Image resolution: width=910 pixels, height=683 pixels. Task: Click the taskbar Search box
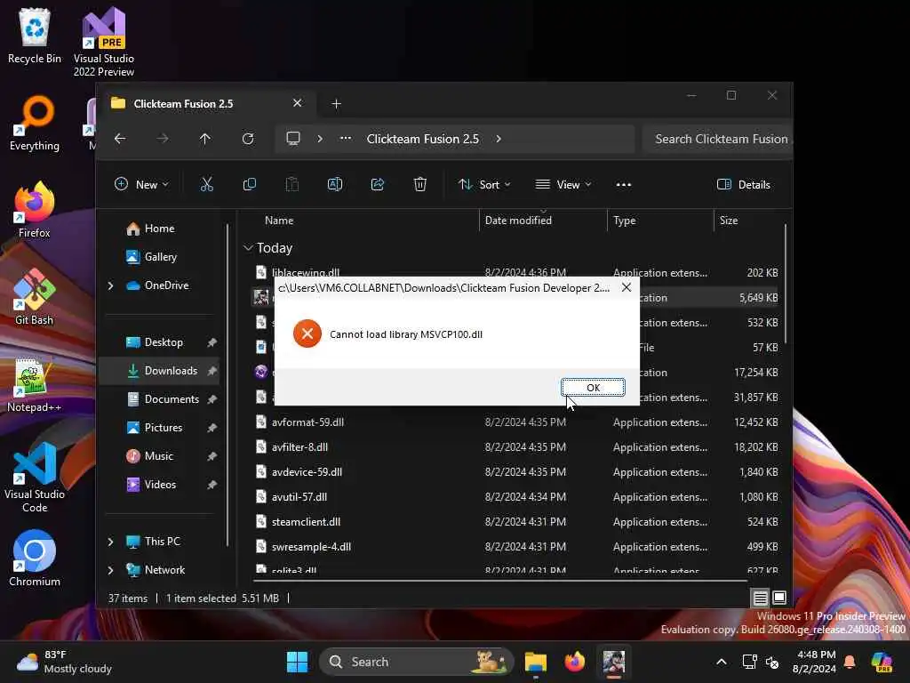pos(416,662)
